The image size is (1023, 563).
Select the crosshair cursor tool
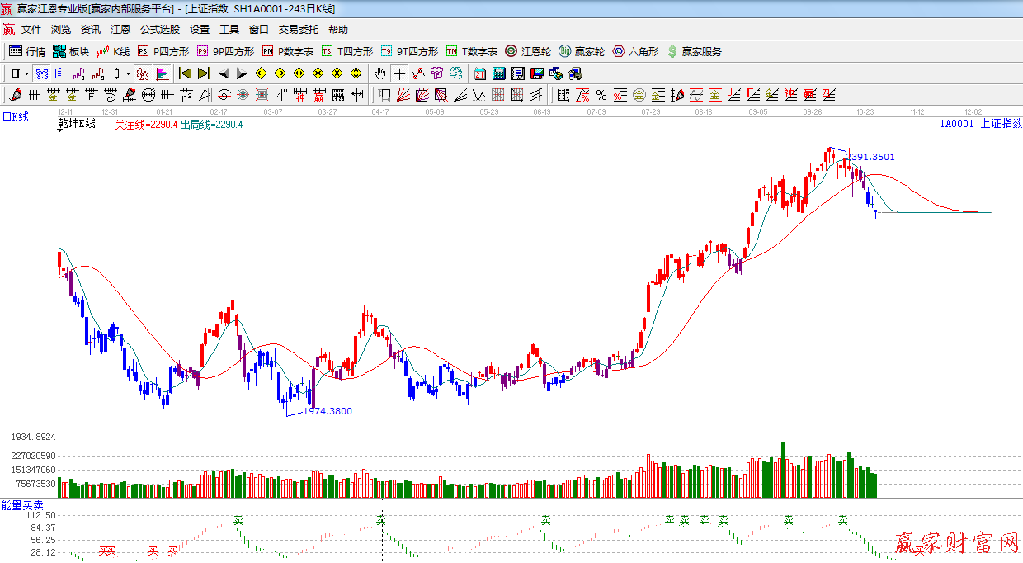(x=399, y=73)
